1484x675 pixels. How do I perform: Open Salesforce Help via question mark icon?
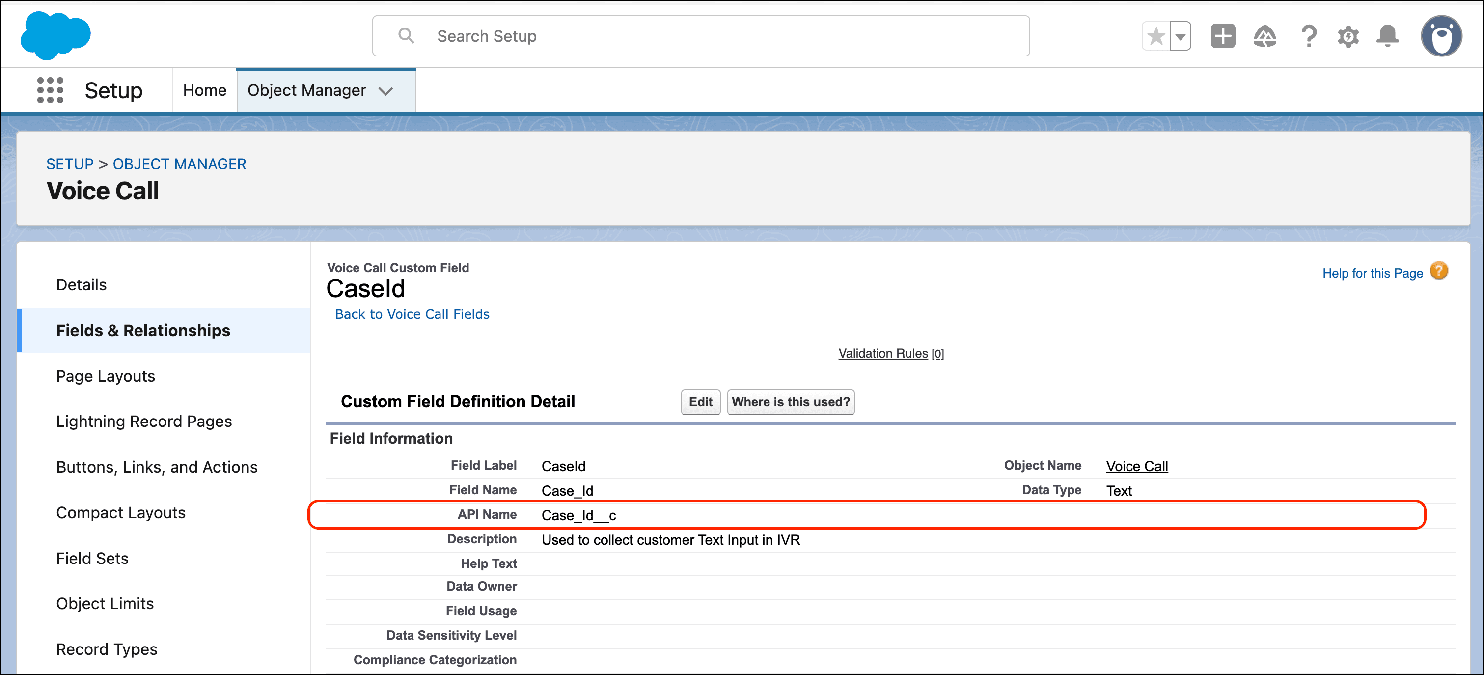click(1308, 36)
